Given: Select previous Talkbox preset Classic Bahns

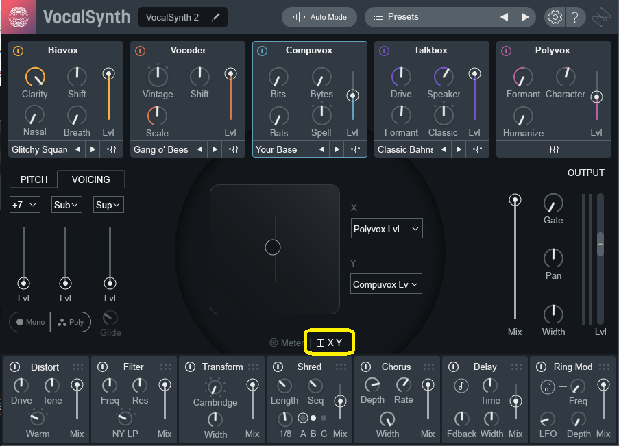Looking at the screenshot, I should click(444, 149).
